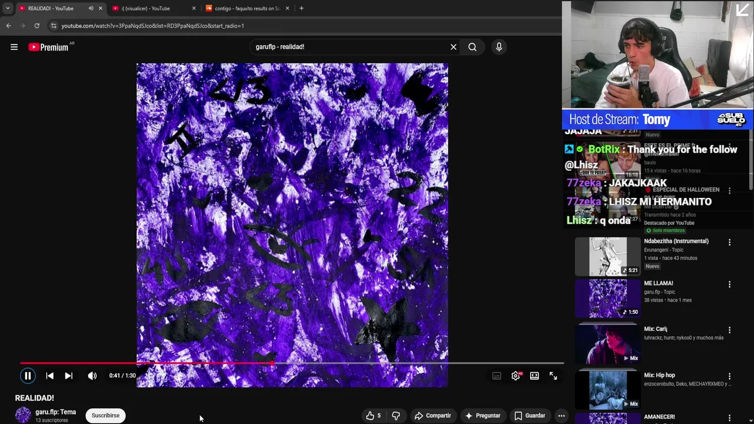The height and width of the screenshot is (424, 754).
Task: Switch to theater mode view
Action: coord(534,376)
